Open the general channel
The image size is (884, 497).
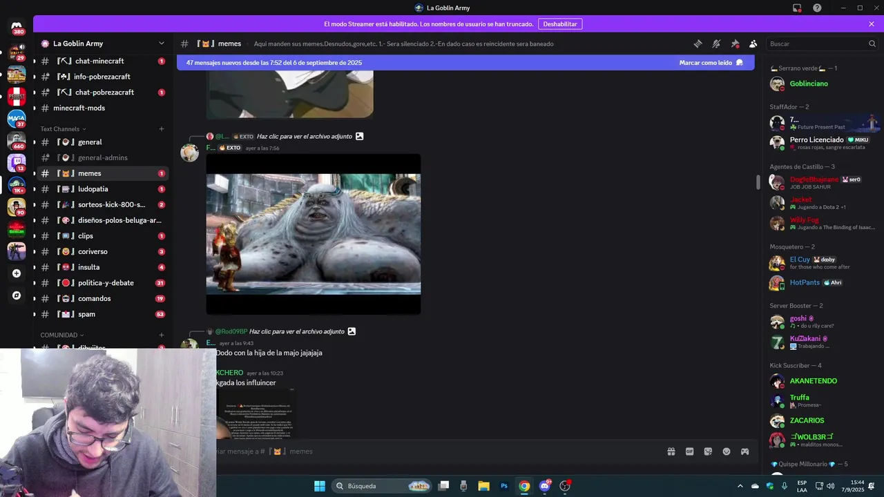(102, 142)
